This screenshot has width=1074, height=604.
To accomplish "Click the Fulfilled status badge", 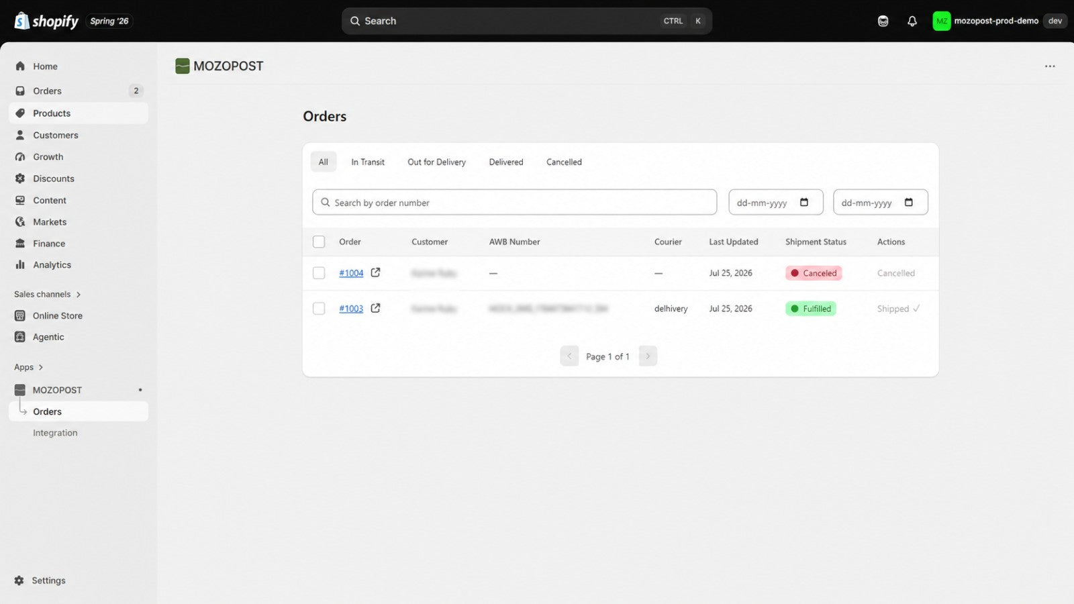I will click(x=811, y=309).
